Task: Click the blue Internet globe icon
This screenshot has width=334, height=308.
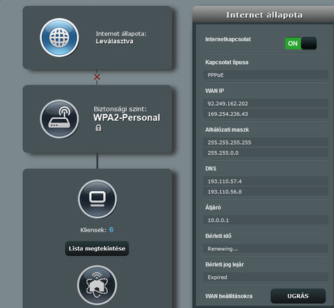Action: [x=59, y=38]
